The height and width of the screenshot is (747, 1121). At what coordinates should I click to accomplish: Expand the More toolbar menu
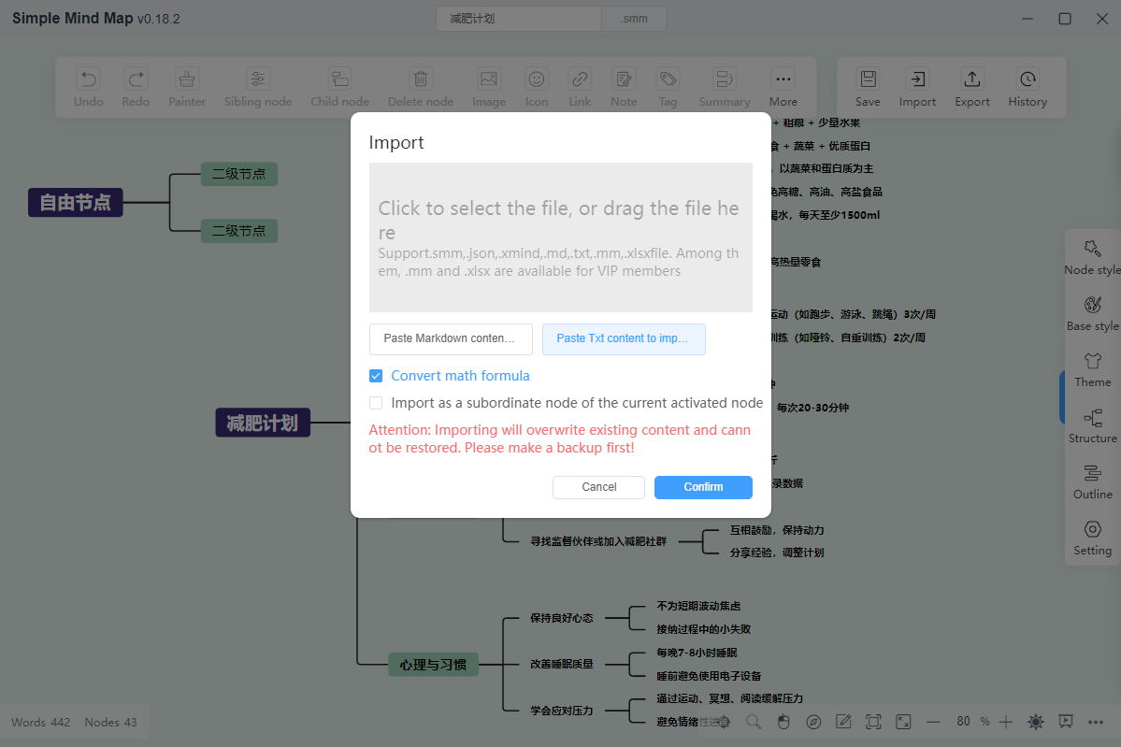point(783,88)
